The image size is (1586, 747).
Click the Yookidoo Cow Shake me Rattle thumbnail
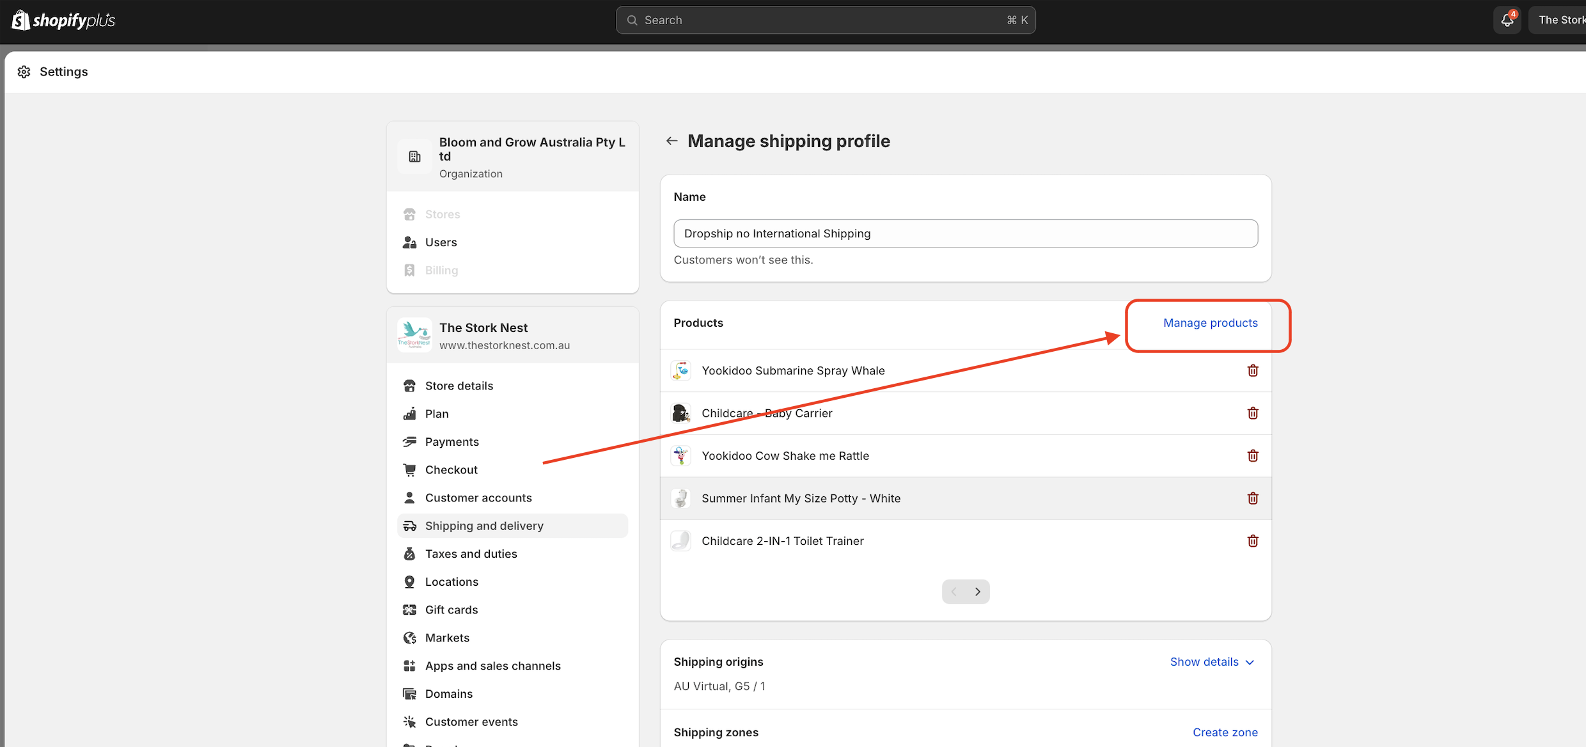coord(681,455)
